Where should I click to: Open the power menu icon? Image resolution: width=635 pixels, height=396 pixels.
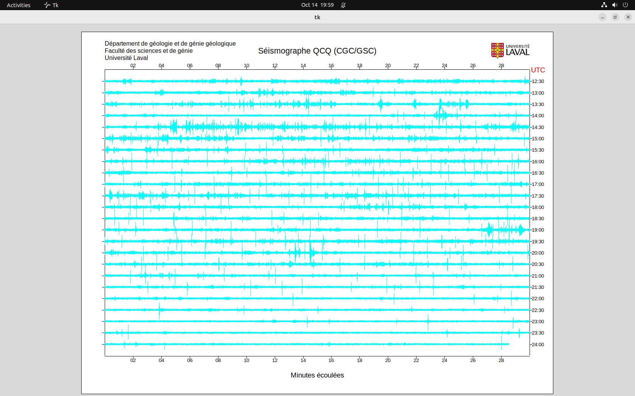tap(625, 5)
